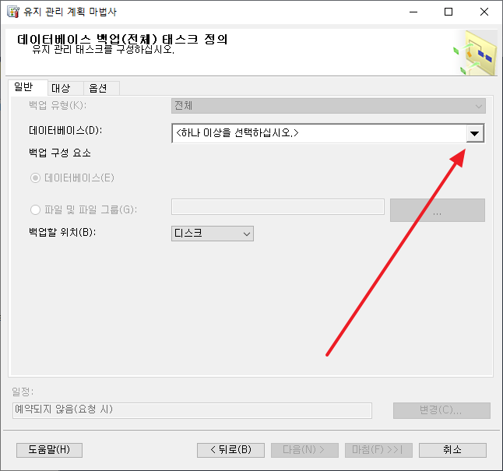Go back with the < 뒤로(B) button
Image resolution: width=503 pixels, height=471 pixels.
point(231,450)
